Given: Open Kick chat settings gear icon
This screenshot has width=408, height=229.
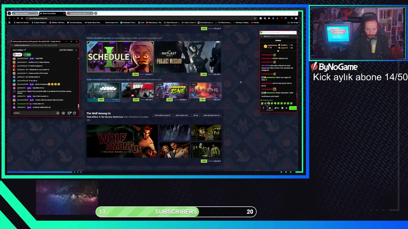Looking at the screenshot, I should coord(286,108).
